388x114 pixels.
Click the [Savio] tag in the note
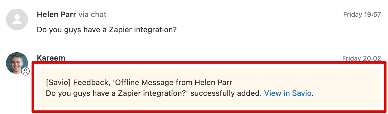coord(59,82)
